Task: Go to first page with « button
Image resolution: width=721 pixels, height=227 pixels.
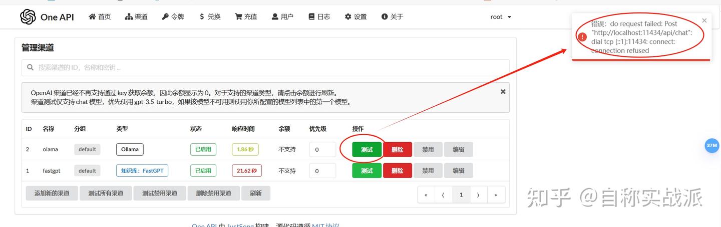Action: tap(426, 195)
